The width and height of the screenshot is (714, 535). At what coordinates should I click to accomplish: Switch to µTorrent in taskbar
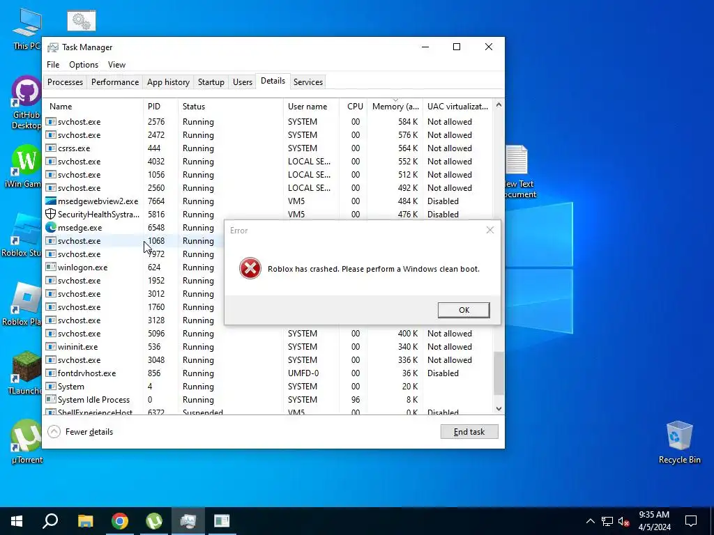click(x=154, y=521)
